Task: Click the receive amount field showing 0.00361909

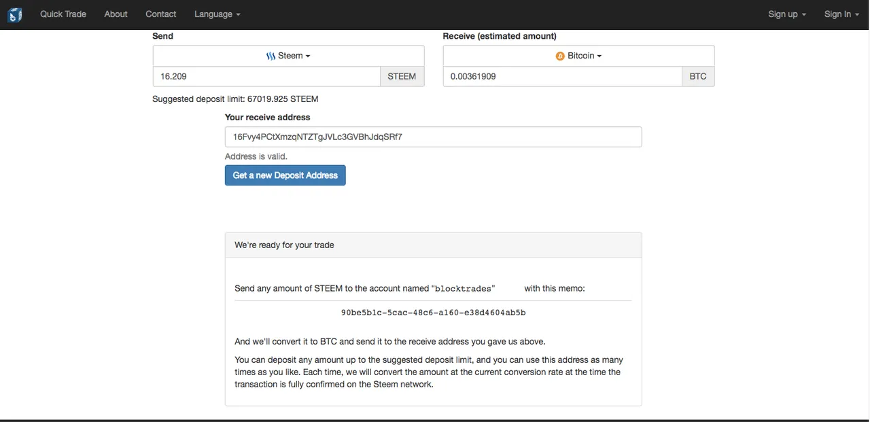Action: click(562, 76)
